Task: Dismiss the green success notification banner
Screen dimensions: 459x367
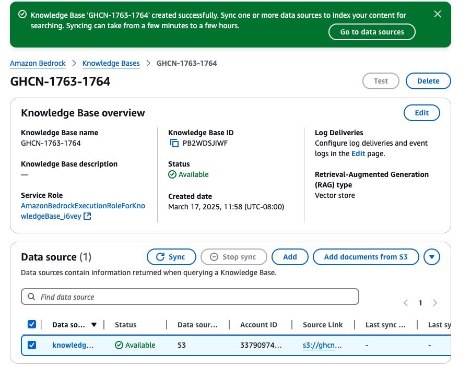Action: [x=438, y=14]
